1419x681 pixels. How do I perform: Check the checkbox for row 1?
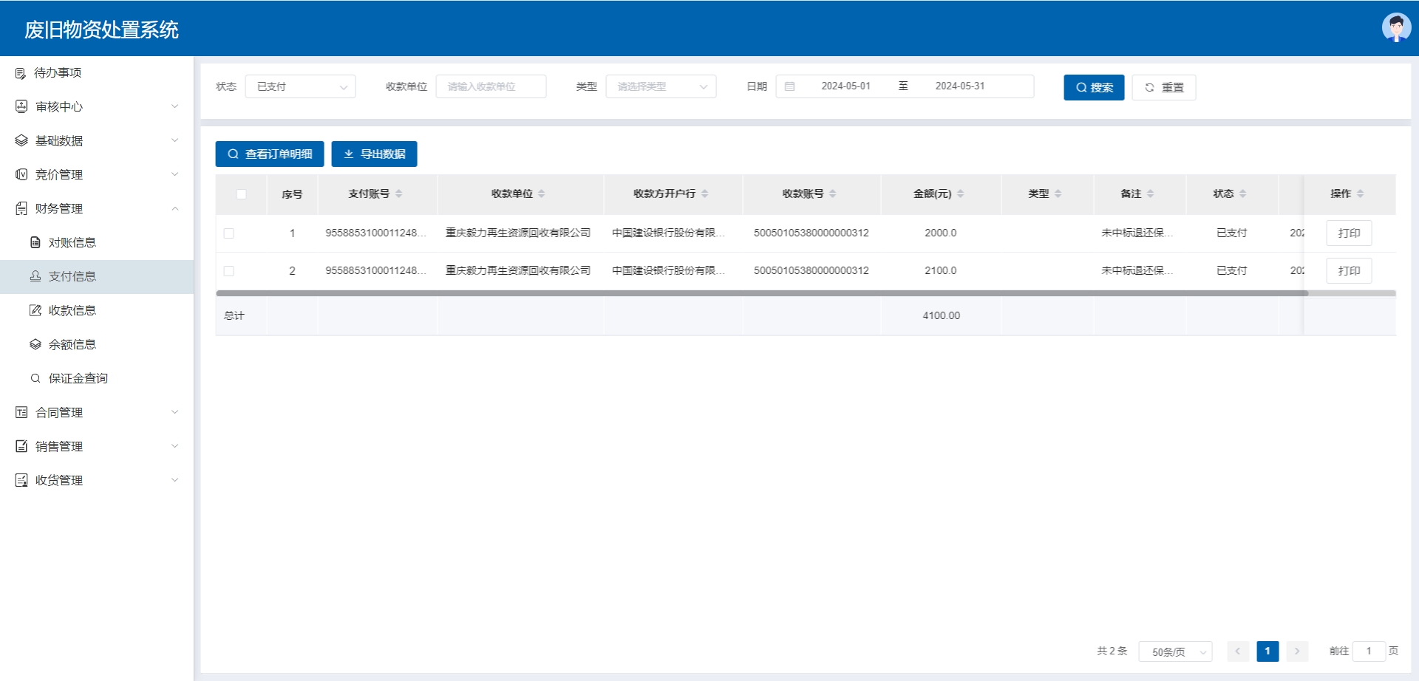point(229,233)
